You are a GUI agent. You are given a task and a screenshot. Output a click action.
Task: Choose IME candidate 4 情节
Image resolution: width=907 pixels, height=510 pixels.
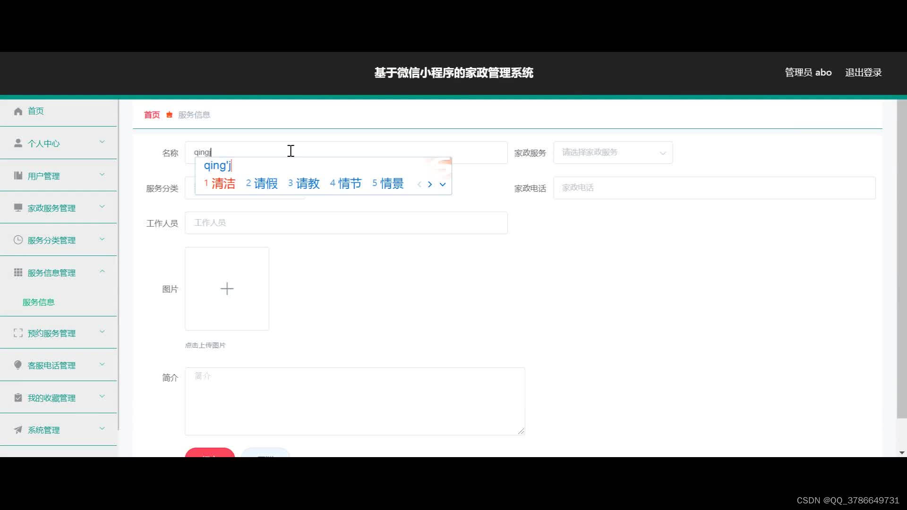click(x=346, y=184)
